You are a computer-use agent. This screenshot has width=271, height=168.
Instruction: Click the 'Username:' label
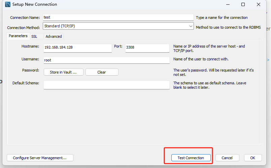(30, 59)
